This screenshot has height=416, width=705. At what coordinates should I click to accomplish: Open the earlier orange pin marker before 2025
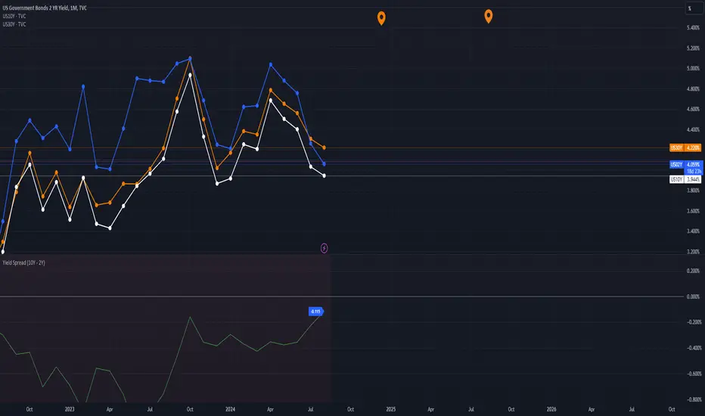click(x=381, y=18)
